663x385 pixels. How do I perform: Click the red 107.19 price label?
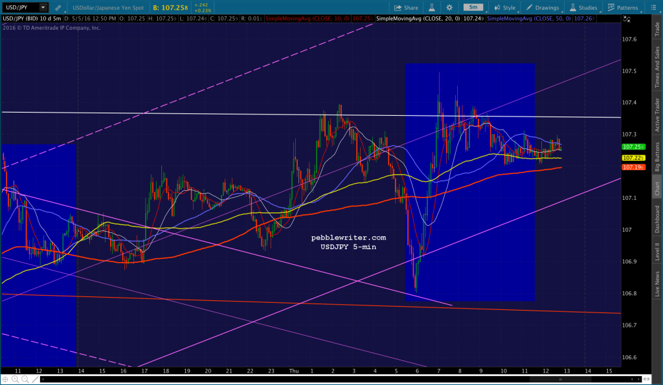tap(633, 168)
